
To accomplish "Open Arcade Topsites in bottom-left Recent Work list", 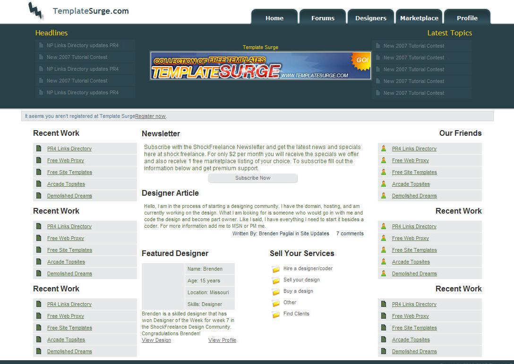I will 66,339.
